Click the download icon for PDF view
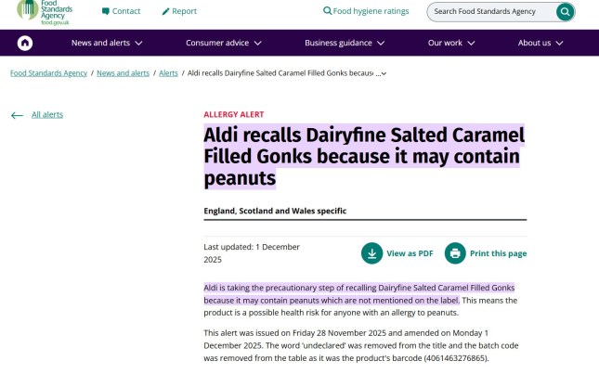The height and width of the screenshot is (374, 599). 371,253
